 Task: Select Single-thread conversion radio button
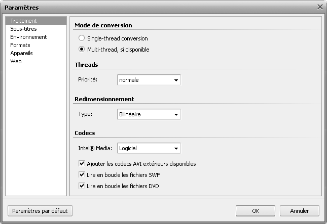click(x=81, y=38)
